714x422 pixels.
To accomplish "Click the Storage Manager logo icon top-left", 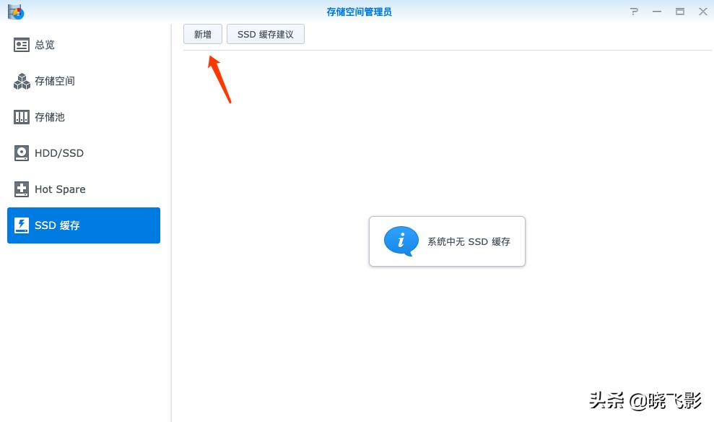I will pyautogui.click(x=16, y=12).
